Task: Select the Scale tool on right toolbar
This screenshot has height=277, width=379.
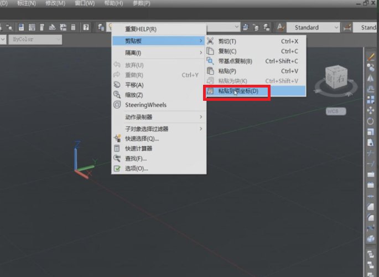Action: click(x=371, y=132)
